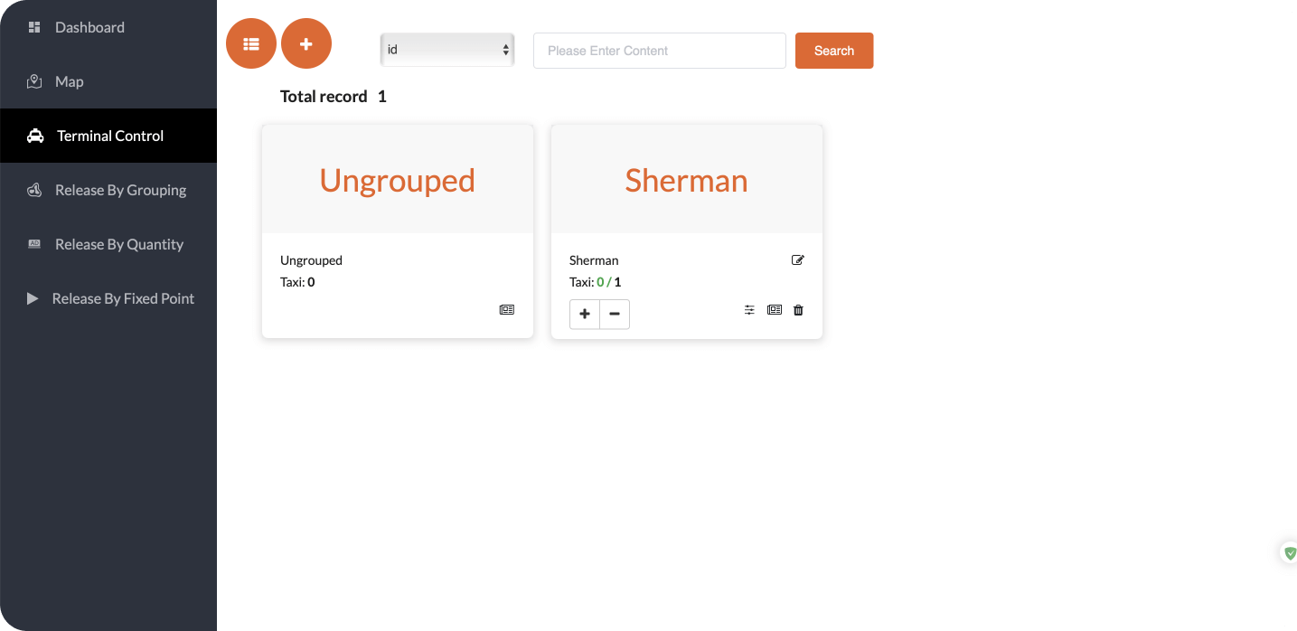Viewport: 1297px width, 631px height.
Task: Open the id search field dropdown
Action: 446,50
